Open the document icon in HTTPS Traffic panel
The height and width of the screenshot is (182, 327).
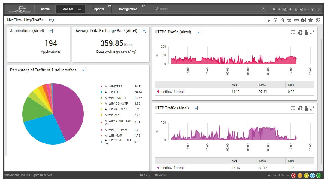click(x=306, y=33)
